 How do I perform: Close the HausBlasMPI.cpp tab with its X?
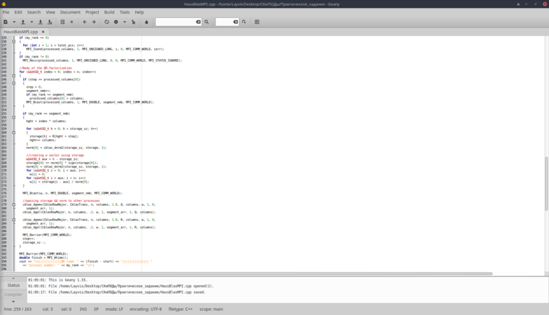[x=43, y=32]
